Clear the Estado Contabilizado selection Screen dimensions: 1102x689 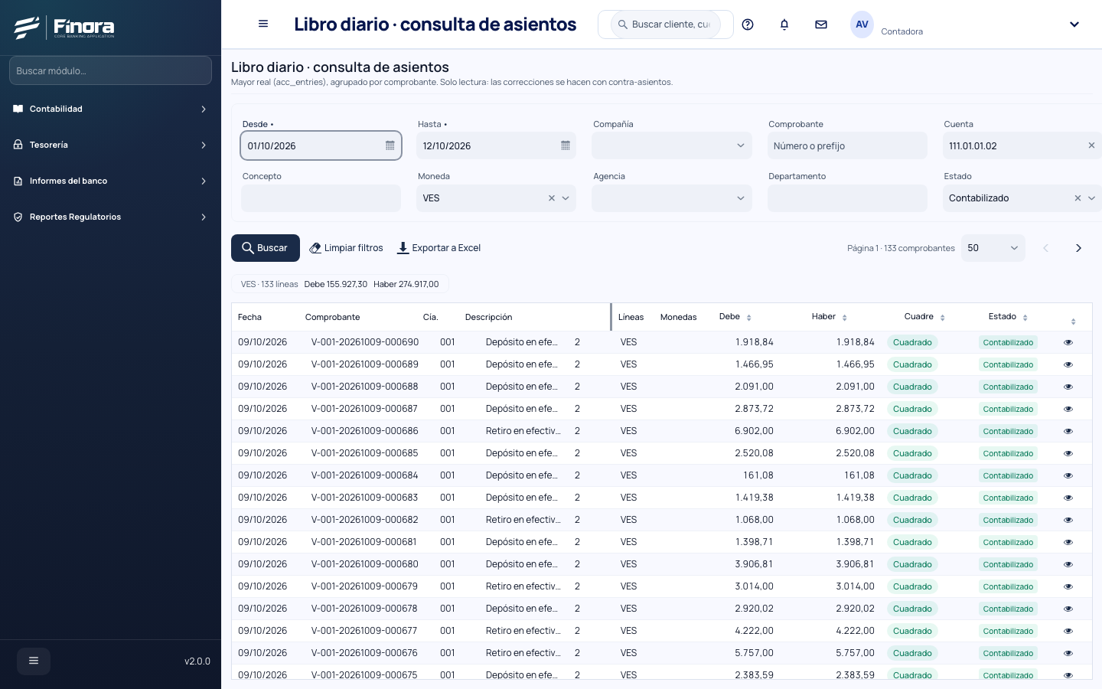pyautogui.click(x=1078, y=198)
